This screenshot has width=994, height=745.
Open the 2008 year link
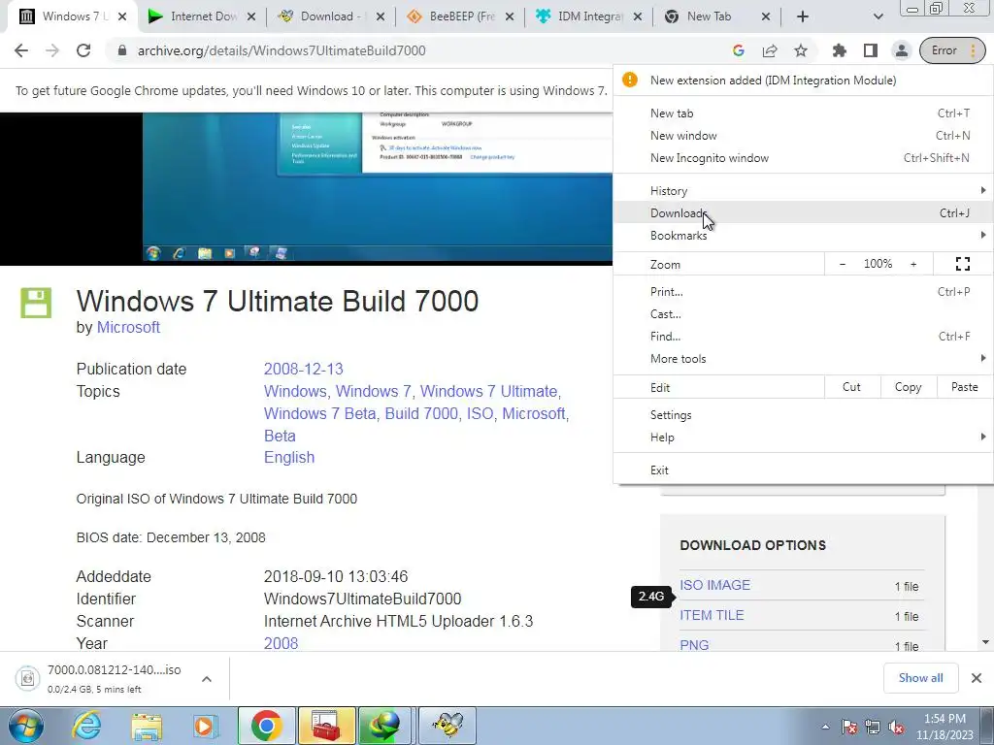(281, 644)
